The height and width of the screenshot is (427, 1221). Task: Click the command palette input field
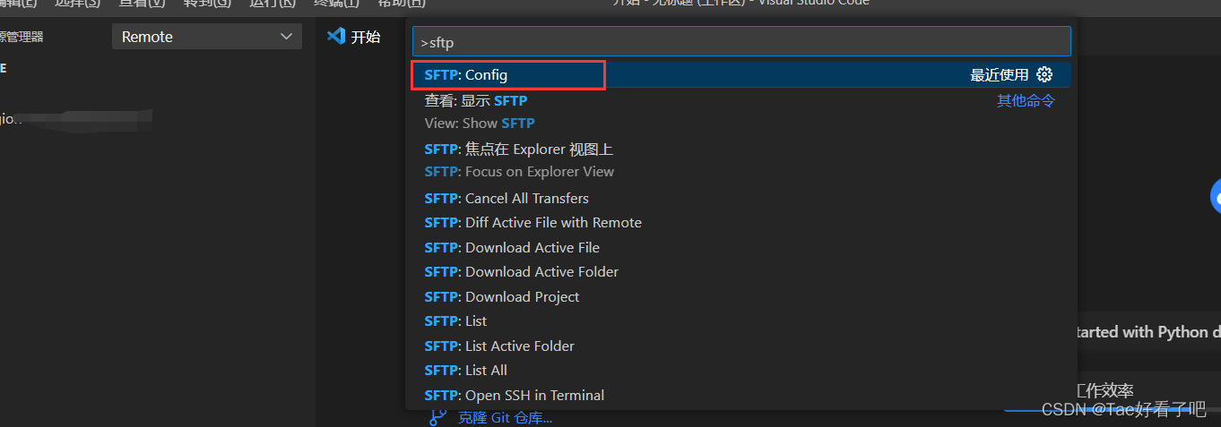click(740, 41)
